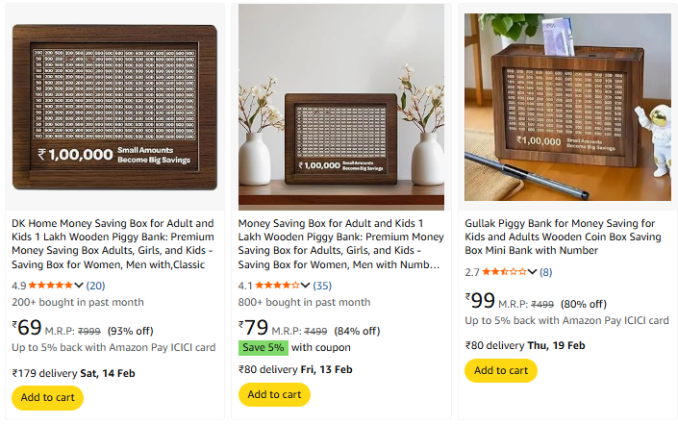Open the 4.1 star rating icons for Money Saving Box
The height and width of the screenshot is (424, 678).
pos(277,286)
